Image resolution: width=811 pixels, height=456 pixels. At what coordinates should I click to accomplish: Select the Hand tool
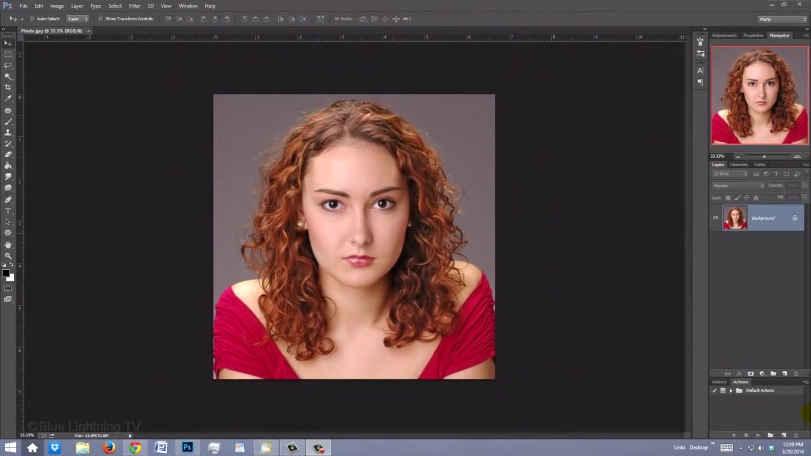[8, 244]
